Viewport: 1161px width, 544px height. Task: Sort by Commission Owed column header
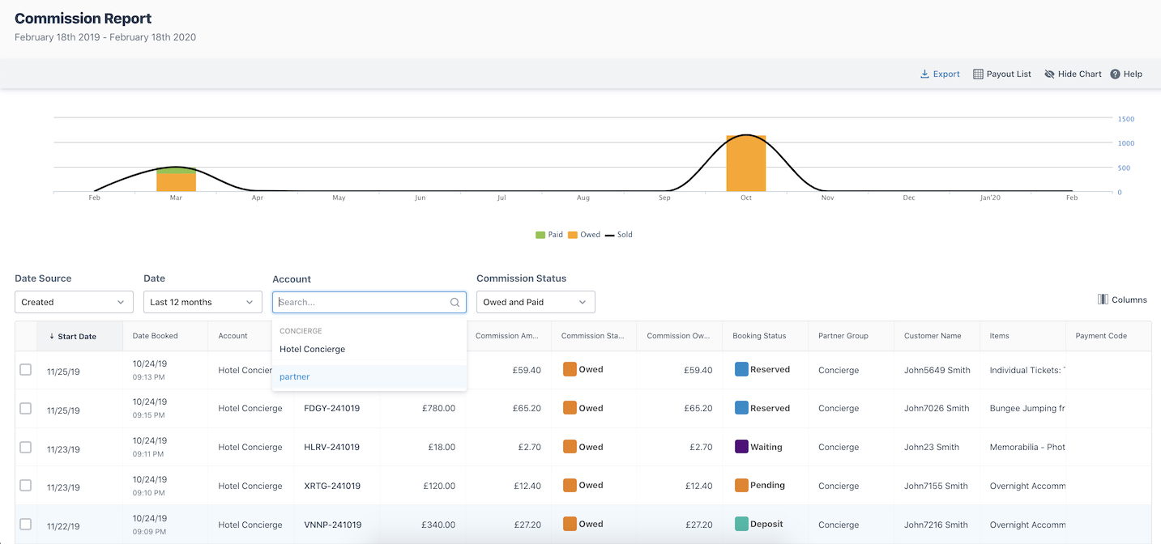(679, 336)
